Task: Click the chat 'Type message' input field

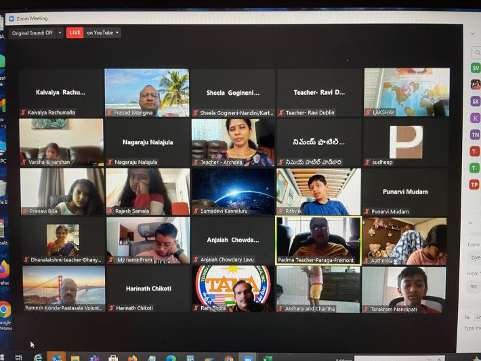Action: point(472,328)
